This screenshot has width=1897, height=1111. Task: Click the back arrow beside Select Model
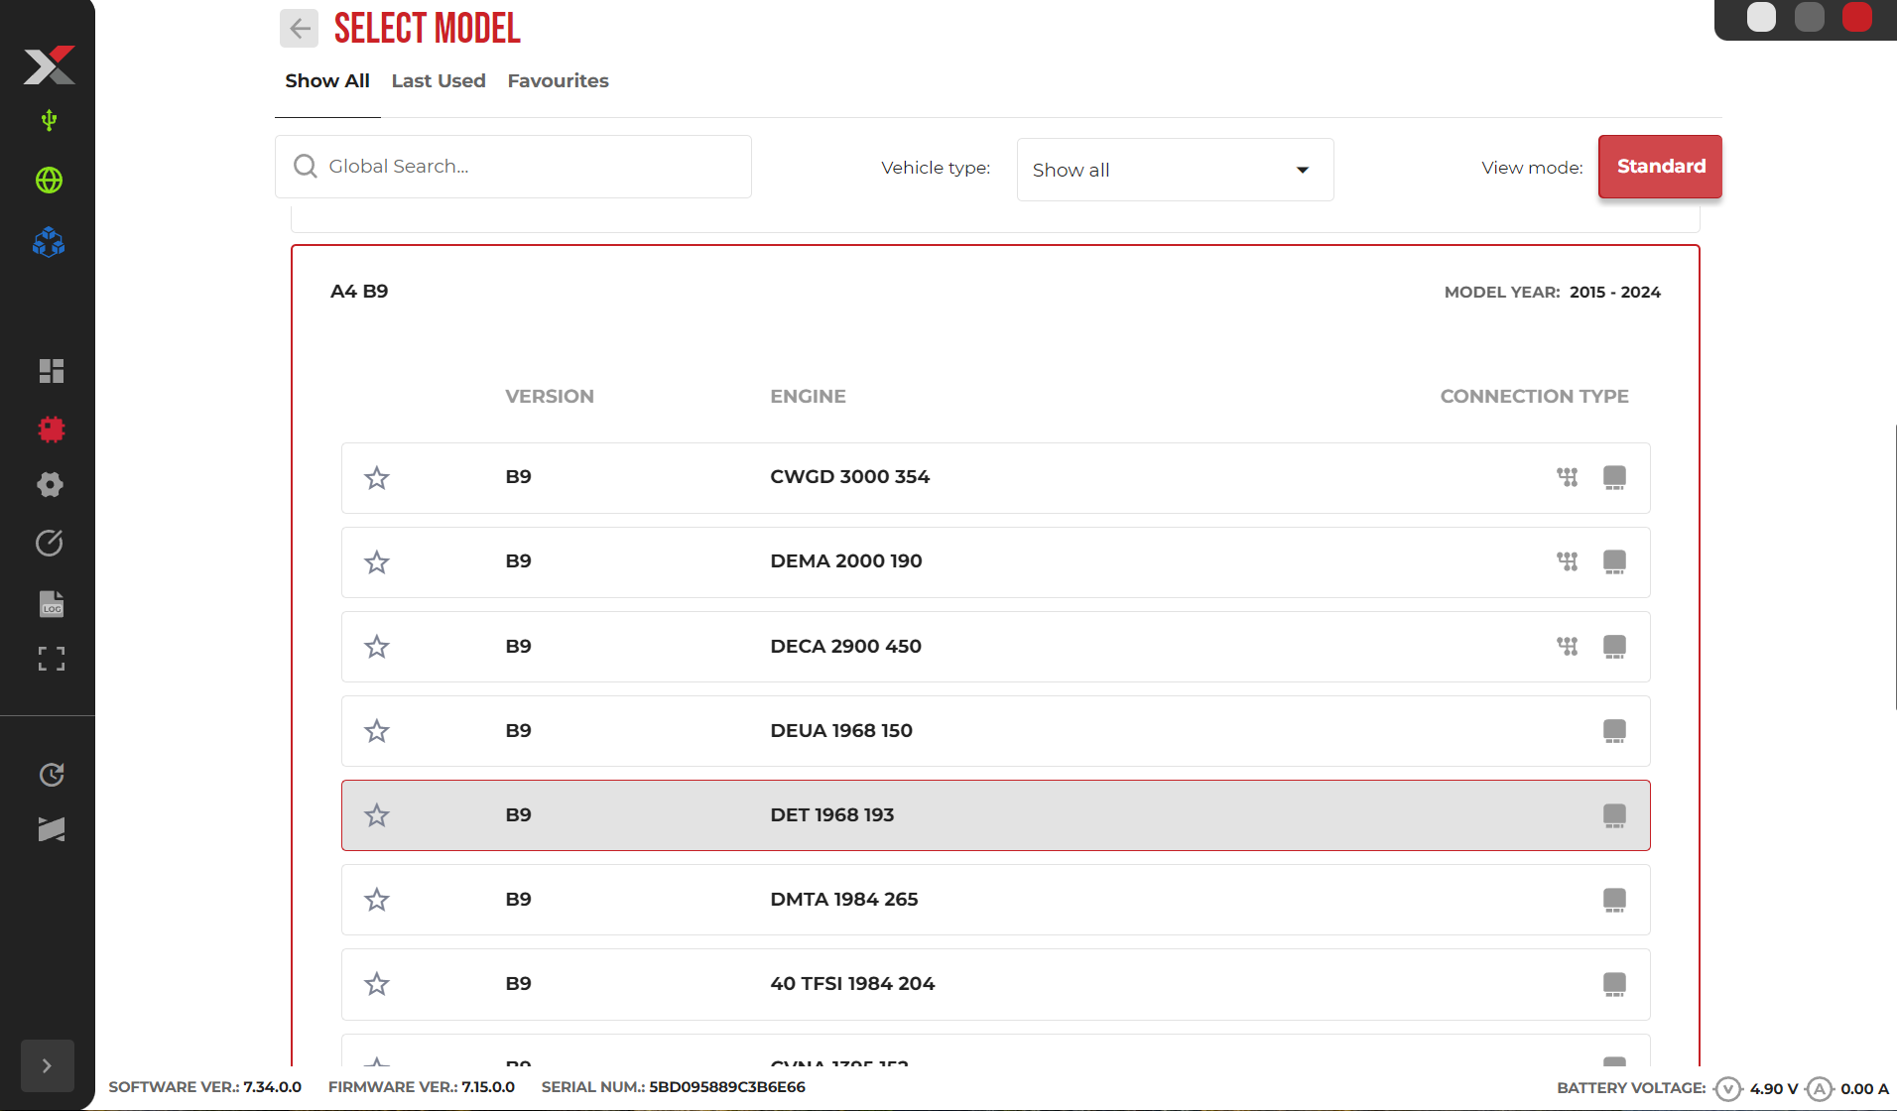pyautogui.click(x=299, y=29)
